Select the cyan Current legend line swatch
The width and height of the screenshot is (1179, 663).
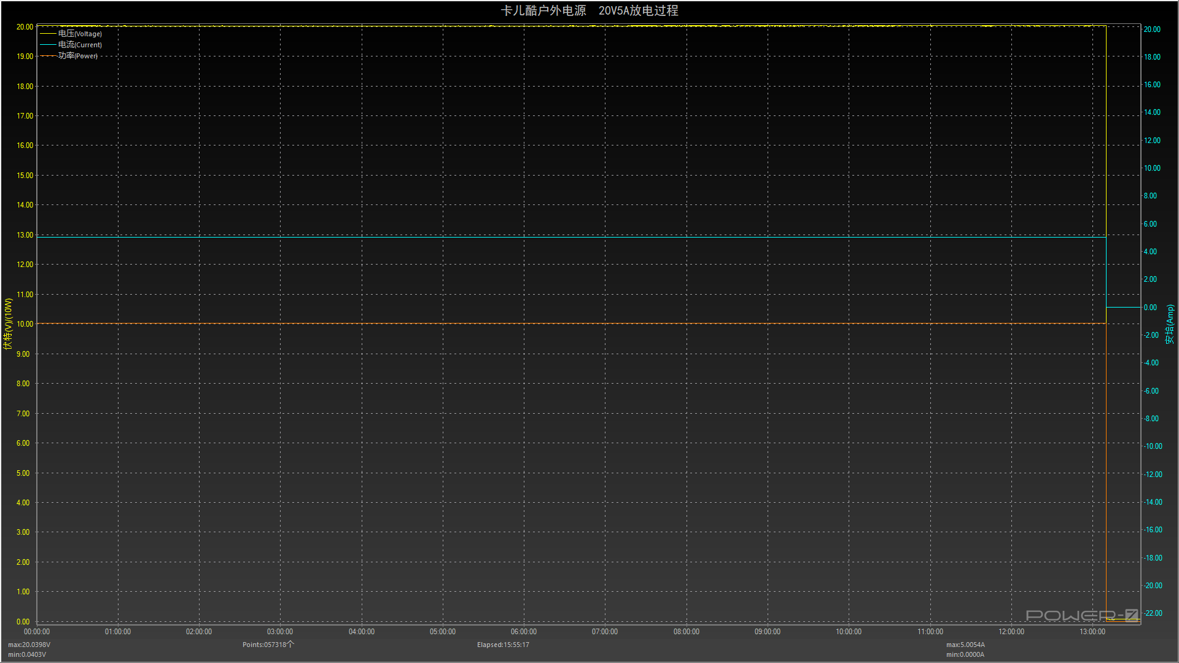(x=48, y=45)
